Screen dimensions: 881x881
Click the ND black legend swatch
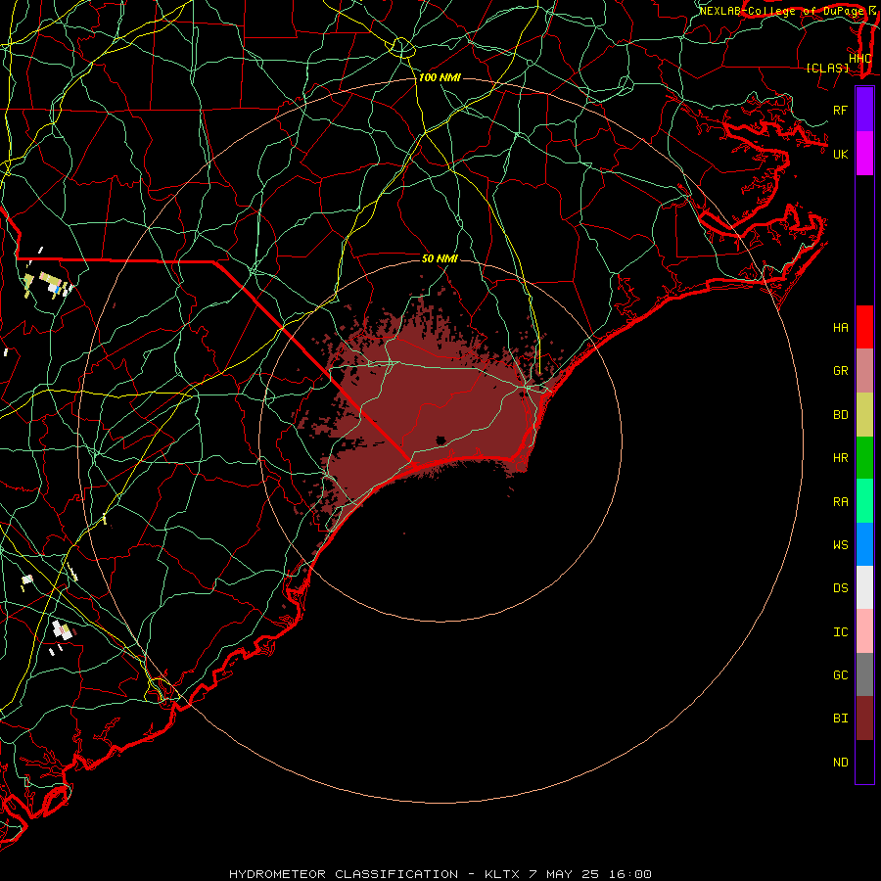864,762
